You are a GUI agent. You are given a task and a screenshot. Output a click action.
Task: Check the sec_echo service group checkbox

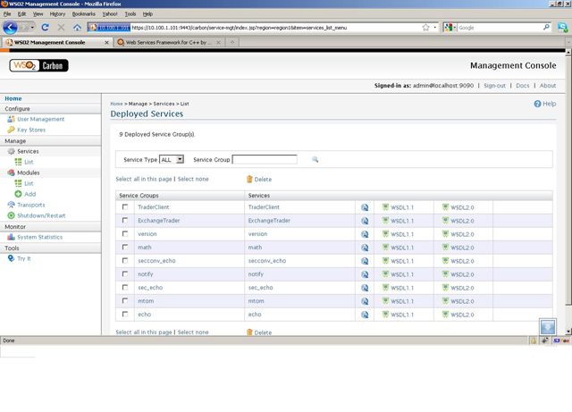125,287
